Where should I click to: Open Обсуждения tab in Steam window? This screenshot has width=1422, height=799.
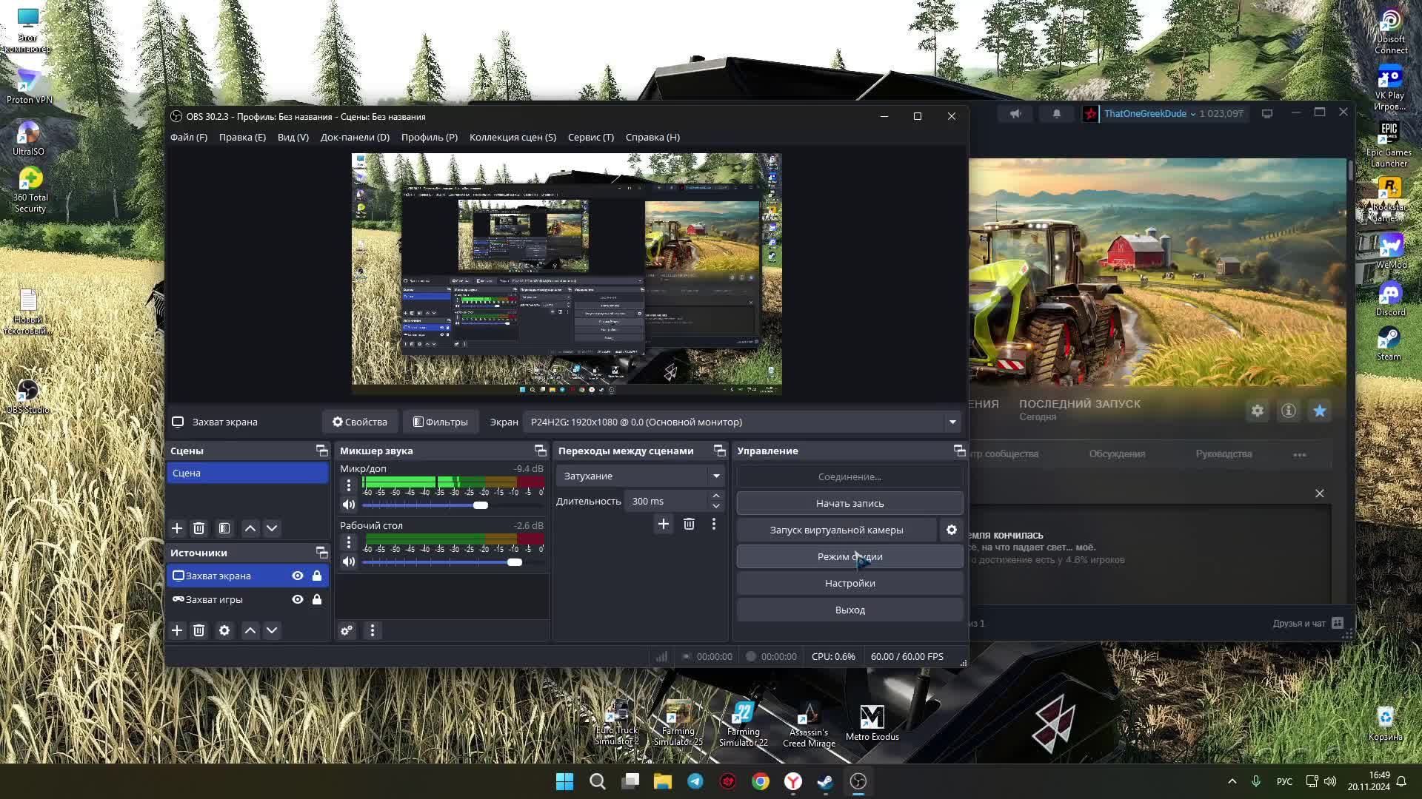(1117, 454)
